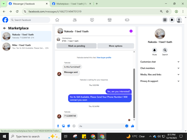Open the Friends icon in top navigation
This screenshot has width=187, height=140.
point(75,20)
